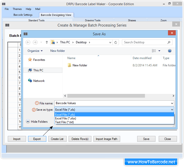
Task: Open the Help menu
Action: [x=28, y=9]
